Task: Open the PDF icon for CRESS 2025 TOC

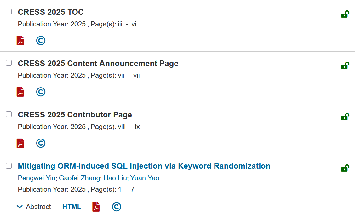Action: click(x=20, y=41)
